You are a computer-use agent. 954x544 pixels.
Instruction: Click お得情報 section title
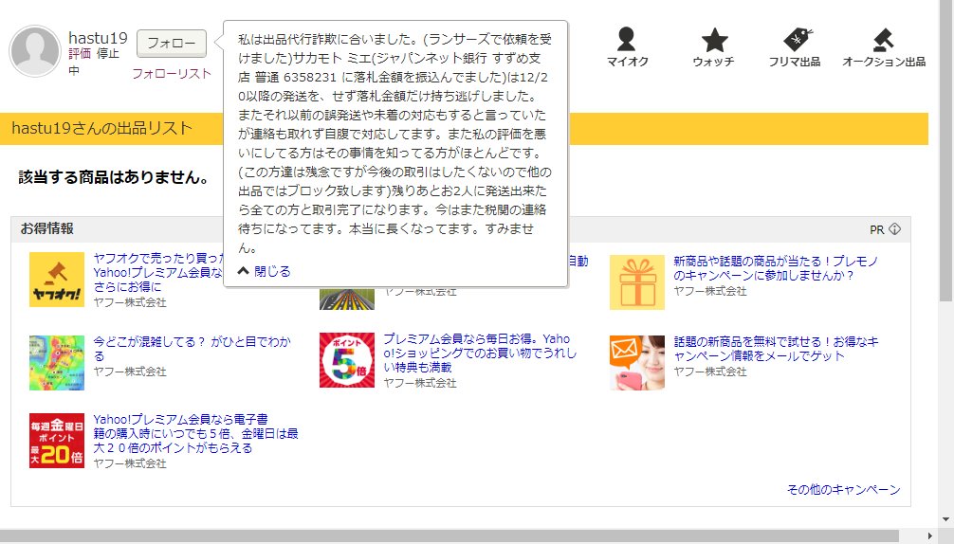point(46,228)
